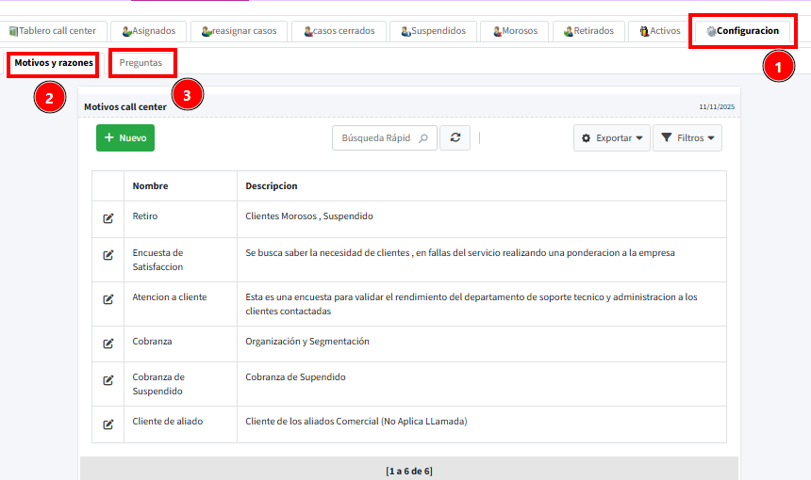Click the edit icon for Retiro row
The height and width of the screenshot is (480, 811).
tap(108, 218)
